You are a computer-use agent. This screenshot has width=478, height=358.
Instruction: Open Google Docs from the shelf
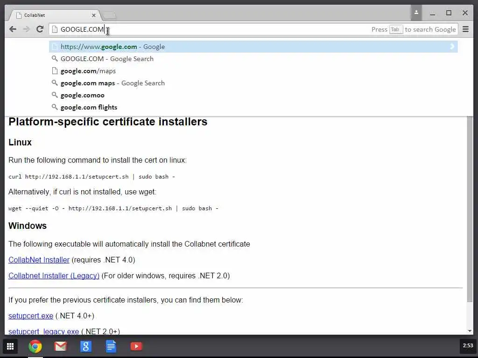111,346
